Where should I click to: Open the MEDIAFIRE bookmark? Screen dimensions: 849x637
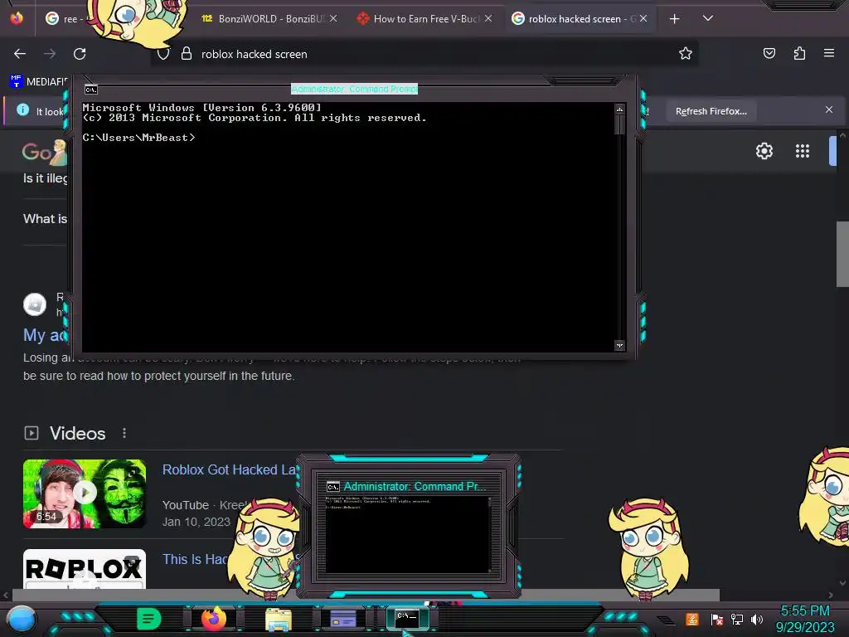39,82
